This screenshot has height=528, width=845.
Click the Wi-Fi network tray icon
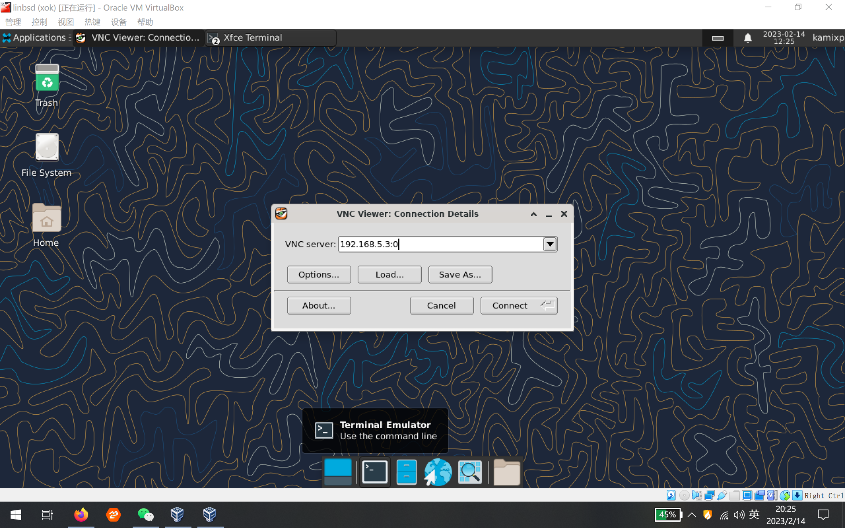pos(724,515)
